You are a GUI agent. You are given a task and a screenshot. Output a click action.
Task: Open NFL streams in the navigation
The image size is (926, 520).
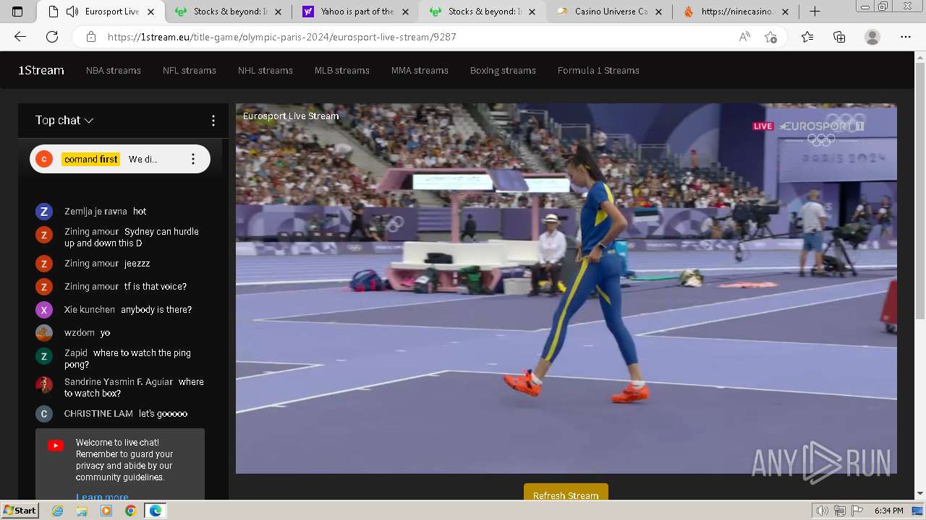click(190, 70)
